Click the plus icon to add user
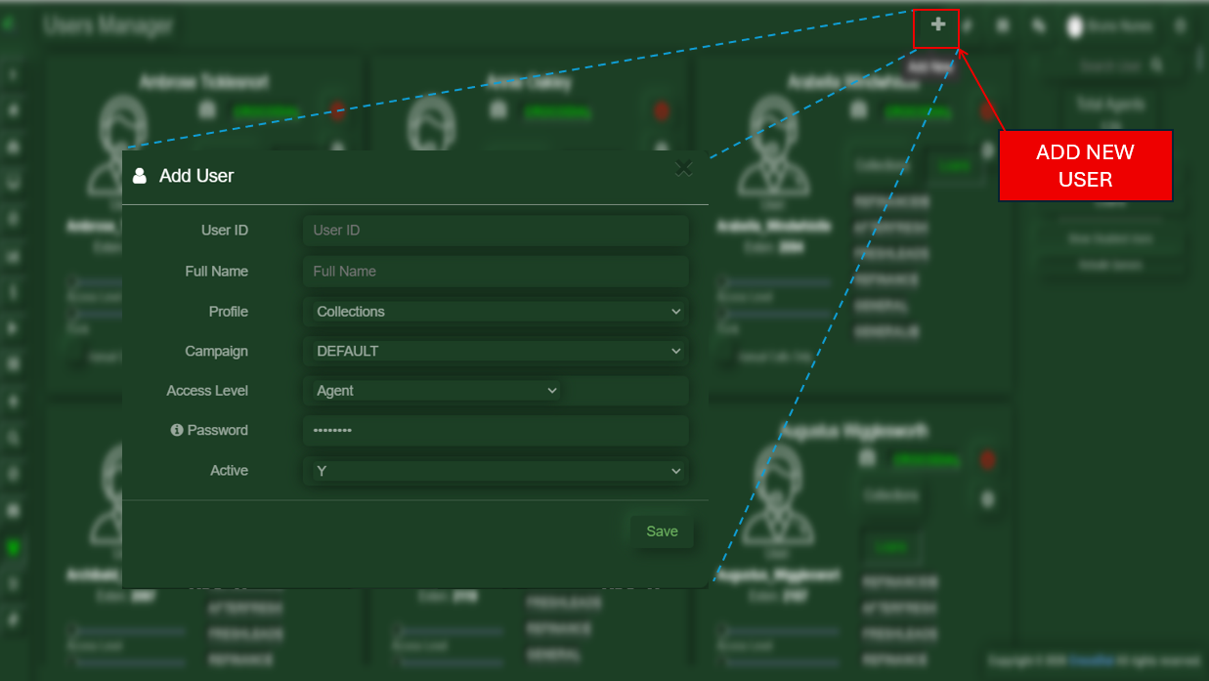This screenshot has height=681, width=1209. pyautogui.click(x=937, y=25)
